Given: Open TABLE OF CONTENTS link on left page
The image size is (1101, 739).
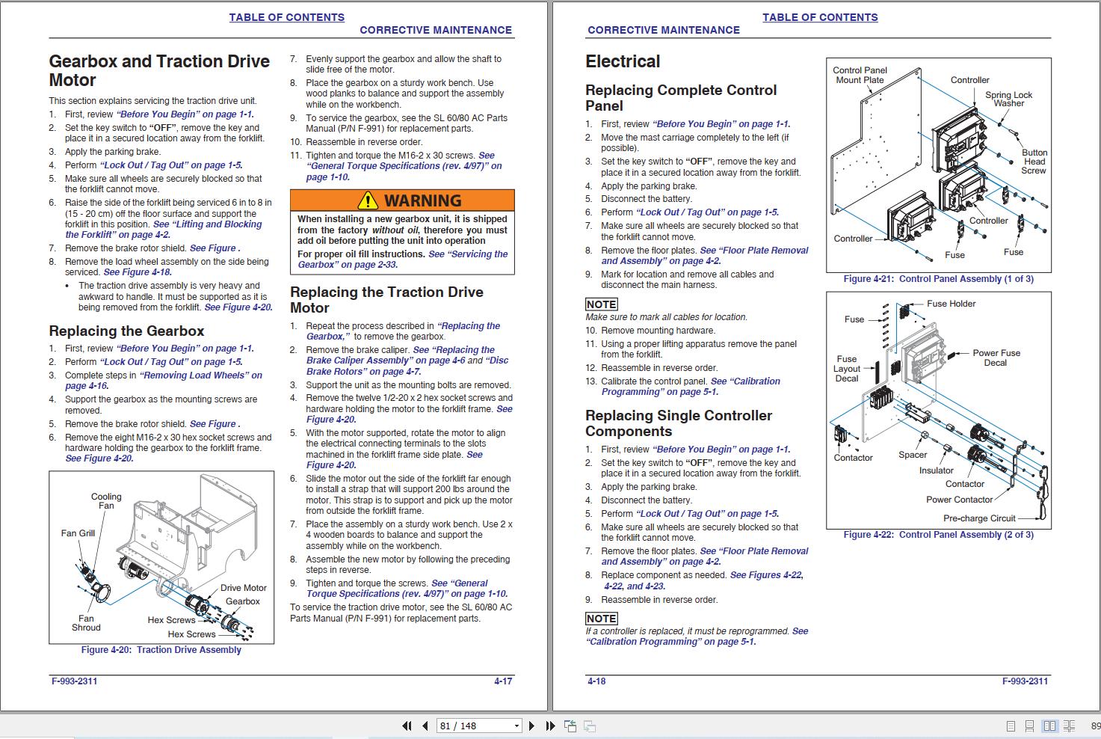Looking at the screenshot, I should pyautogui.click(x=286, y=17).
